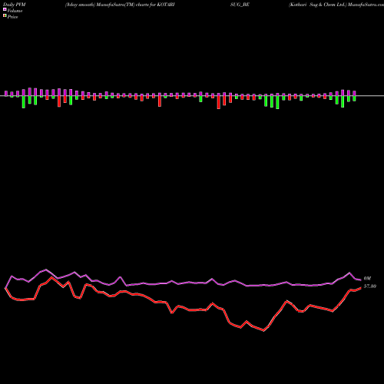The width and height of the screenshot is (384, 384).
Task: Click the 0M volume end label
Action: click(x=367, y=279)
